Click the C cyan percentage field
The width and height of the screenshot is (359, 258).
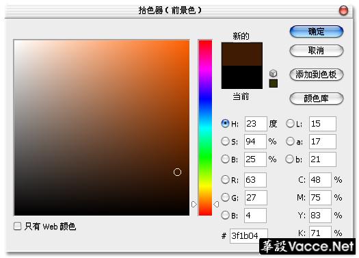pos(320,179)
